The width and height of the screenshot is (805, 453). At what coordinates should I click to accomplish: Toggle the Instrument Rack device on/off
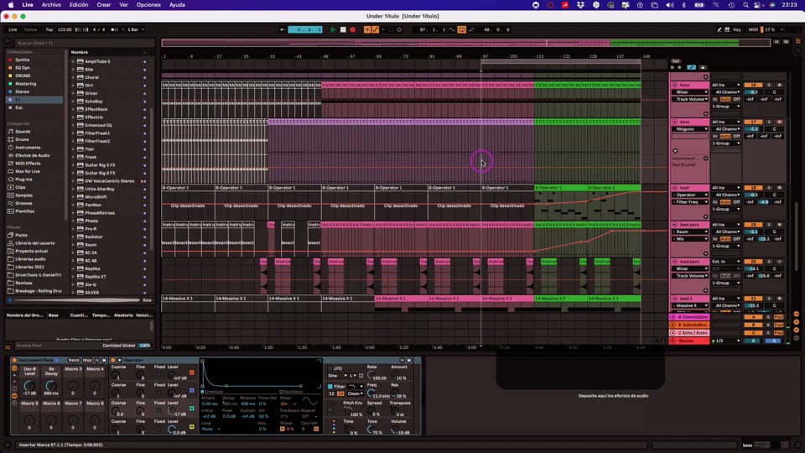click(14, 360)
